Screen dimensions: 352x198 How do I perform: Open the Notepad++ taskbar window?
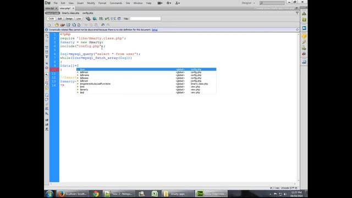tap(119, 194)
